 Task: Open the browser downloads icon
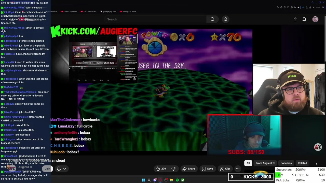[314, 7]
